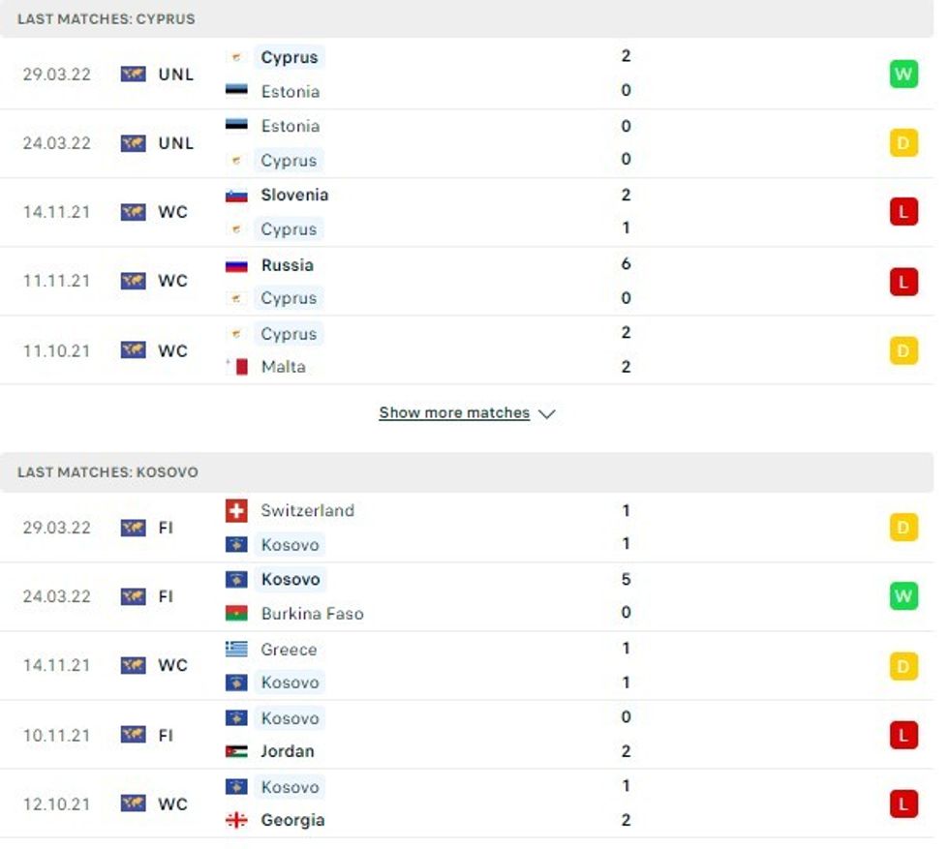Click the Slovenia flag icon
This screenshot has width=949, height=849.
click(x=236, y=196)
